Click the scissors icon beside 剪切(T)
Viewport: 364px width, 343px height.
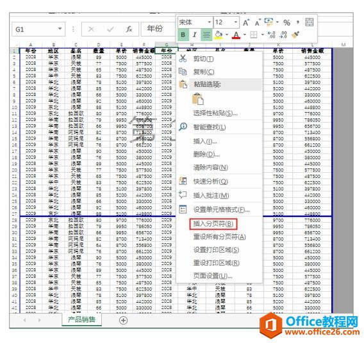(x=183, y=58)
